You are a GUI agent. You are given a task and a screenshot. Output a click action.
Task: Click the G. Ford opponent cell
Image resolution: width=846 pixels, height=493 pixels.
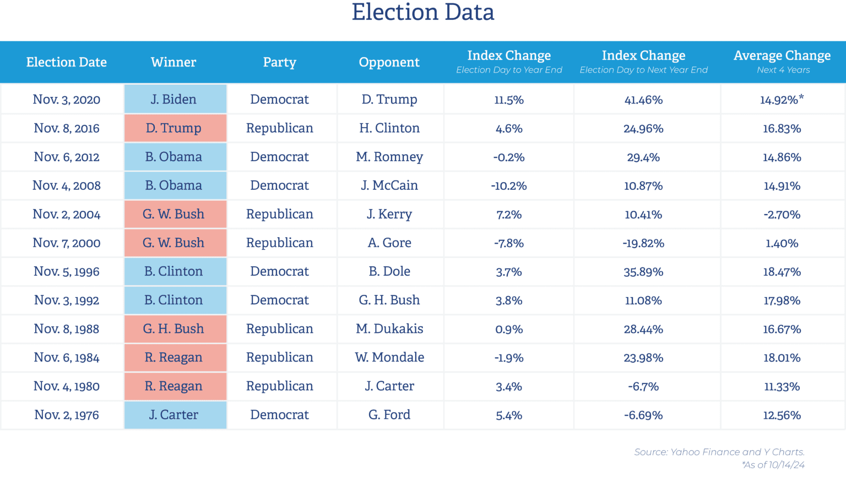(389, 415)
